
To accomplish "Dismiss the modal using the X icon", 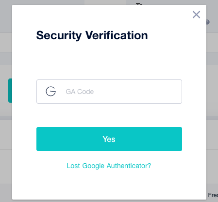I will tap(196, 15).
